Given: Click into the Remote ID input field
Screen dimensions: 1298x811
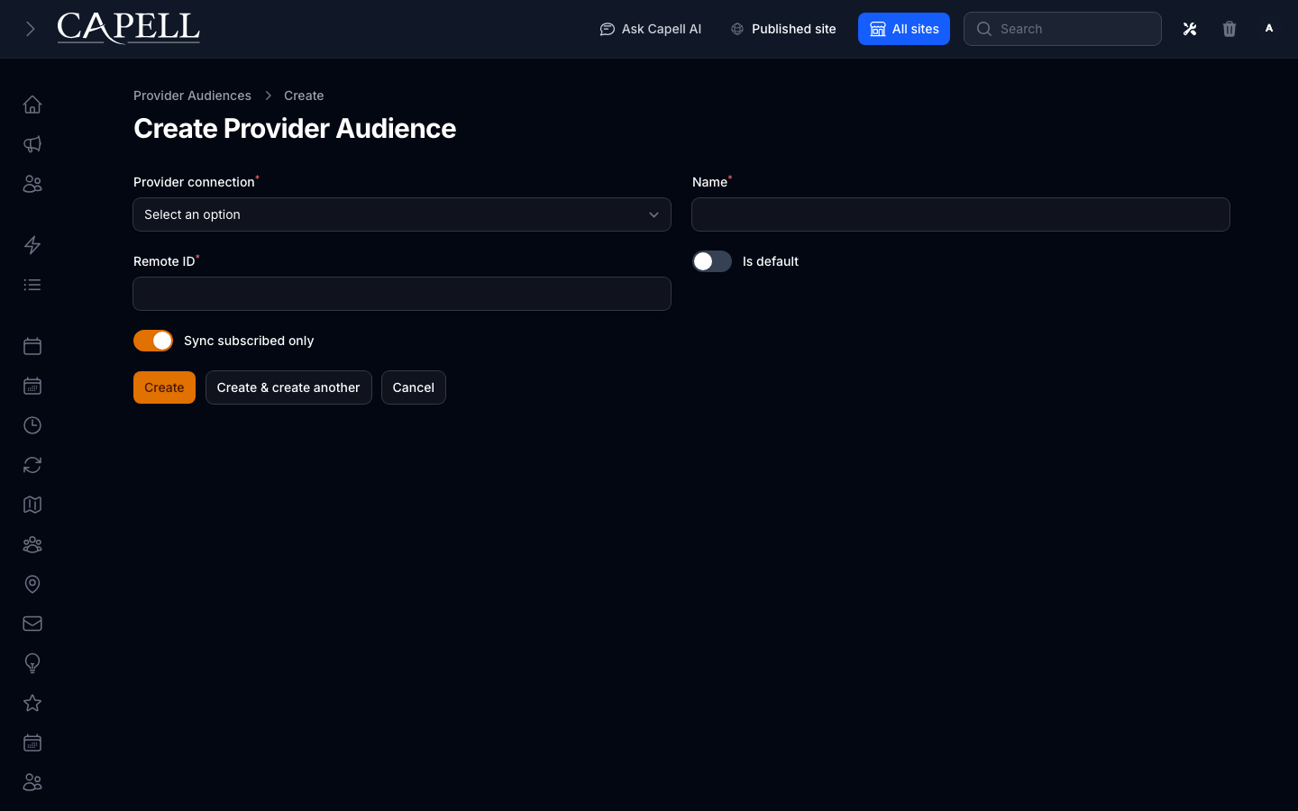Looking at the screenshot, I should pos(402,294).
